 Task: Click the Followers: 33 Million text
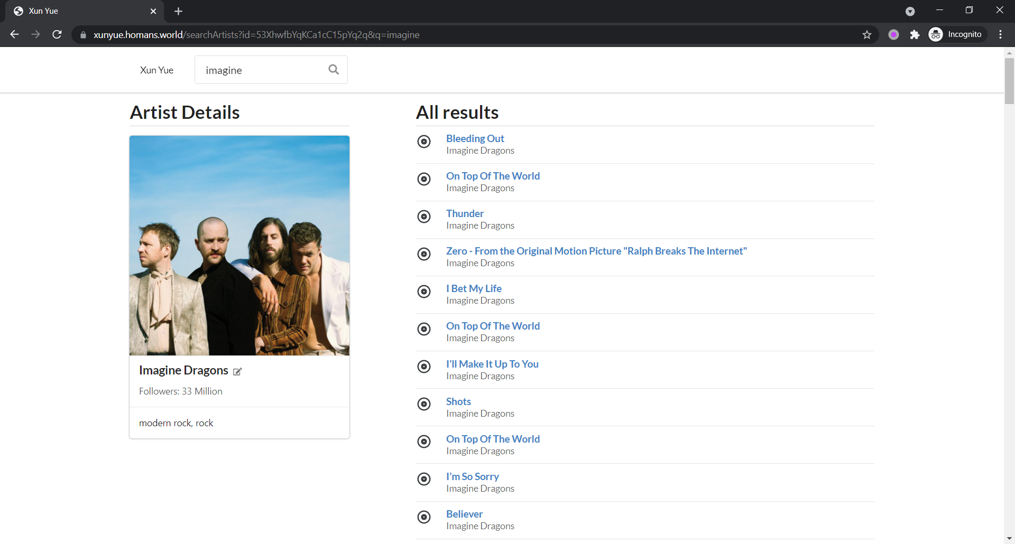(181, 391)
